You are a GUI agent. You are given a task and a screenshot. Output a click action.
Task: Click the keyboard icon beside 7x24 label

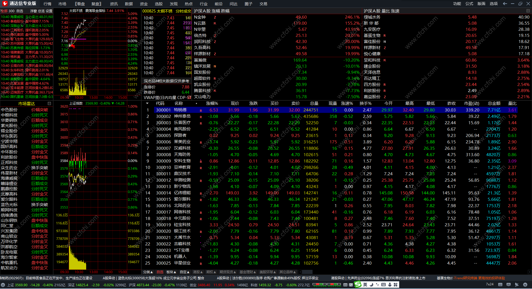(x=500, y=285)
